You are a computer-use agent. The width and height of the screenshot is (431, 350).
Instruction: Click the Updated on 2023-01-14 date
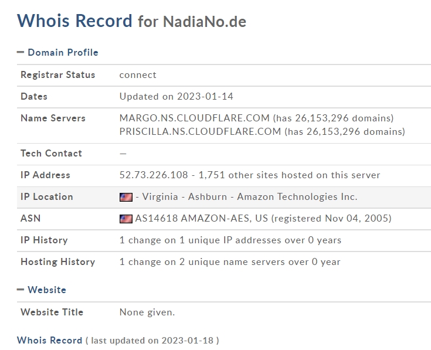(177, 96)
